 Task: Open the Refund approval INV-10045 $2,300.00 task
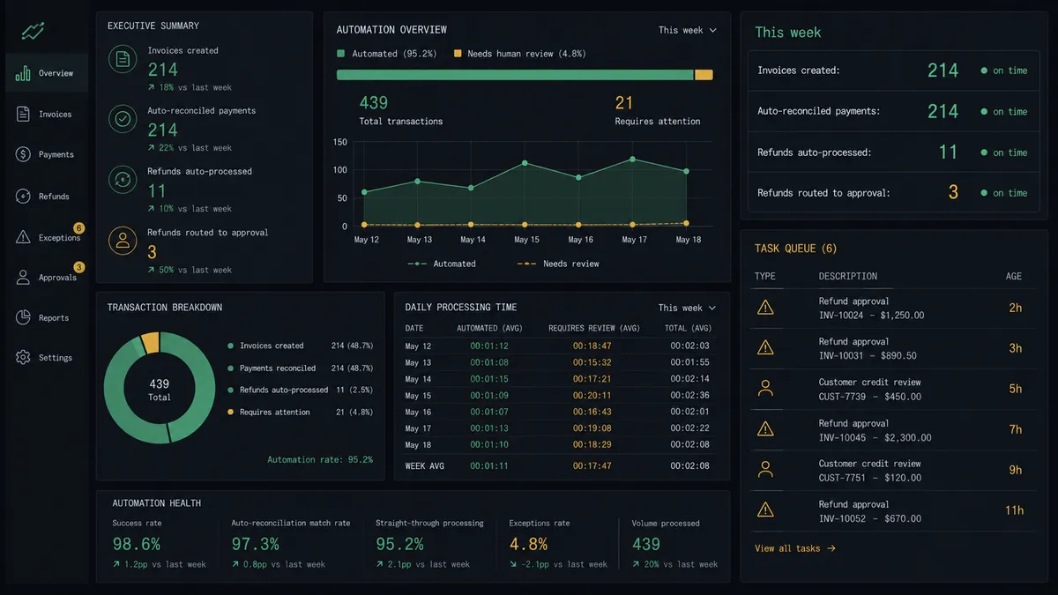tap(892, 429)
